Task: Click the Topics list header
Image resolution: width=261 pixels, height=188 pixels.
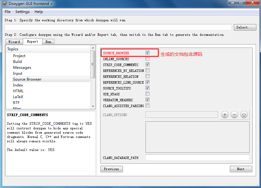Action: (x=48, y=49)
